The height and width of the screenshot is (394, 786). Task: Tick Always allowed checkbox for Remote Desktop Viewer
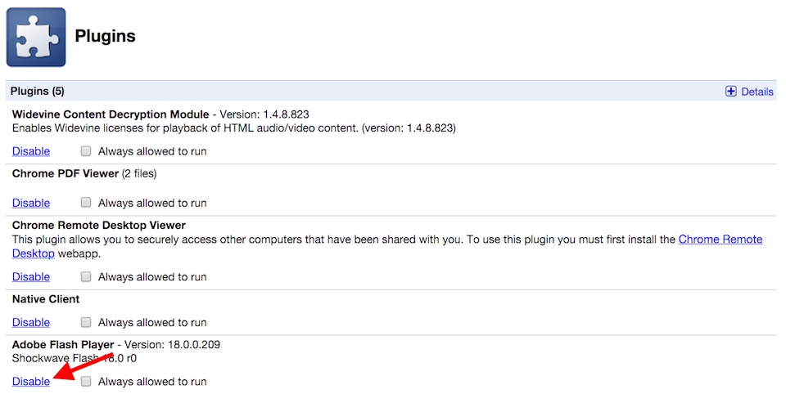point(86,277)
